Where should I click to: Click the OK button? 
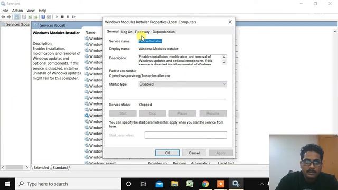pyautogui.click(x=167, y=153)
